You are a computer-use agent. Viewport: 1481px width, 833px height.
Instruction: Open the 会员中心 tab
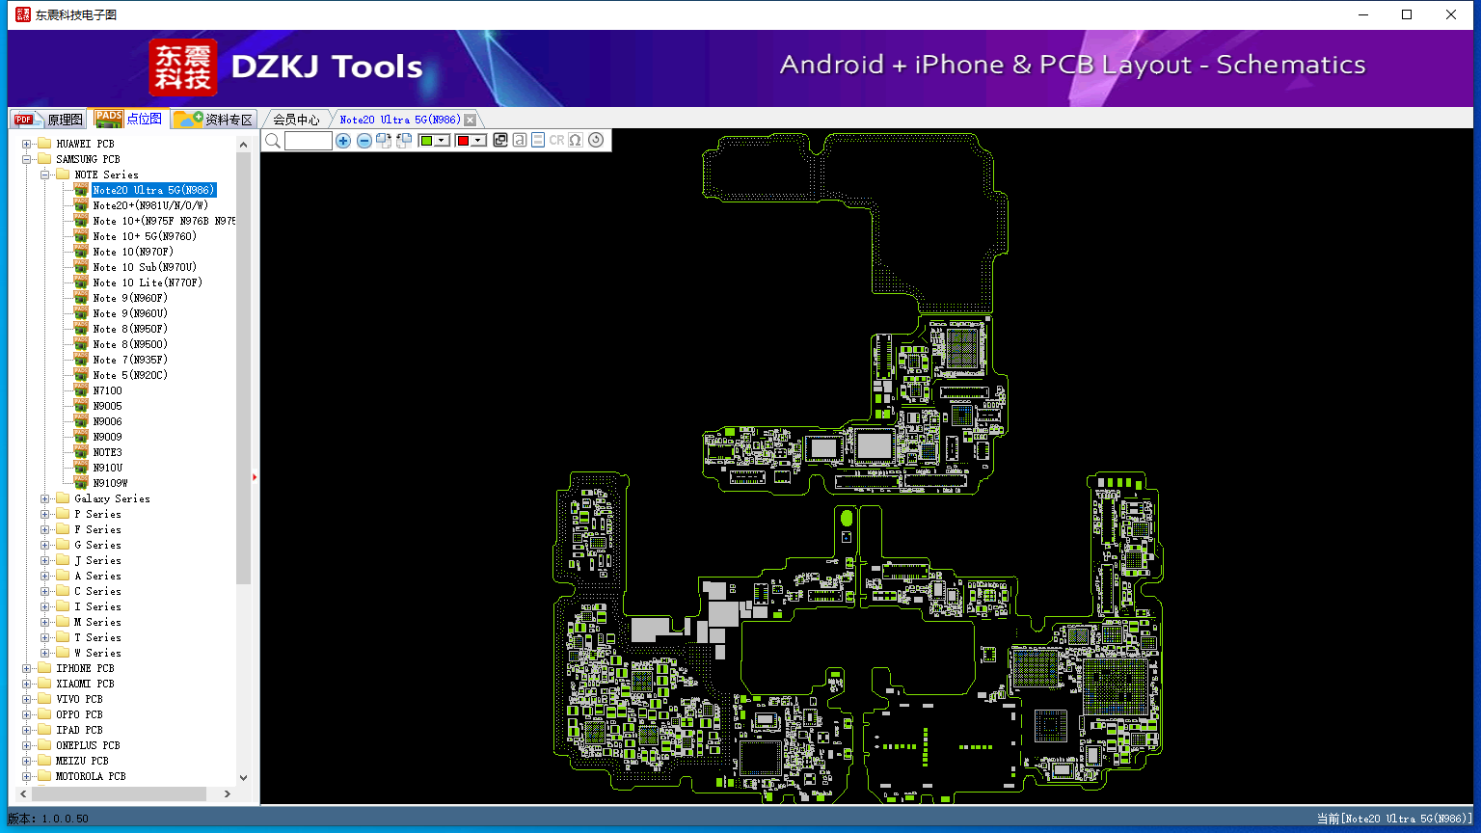tap(296, 120)
